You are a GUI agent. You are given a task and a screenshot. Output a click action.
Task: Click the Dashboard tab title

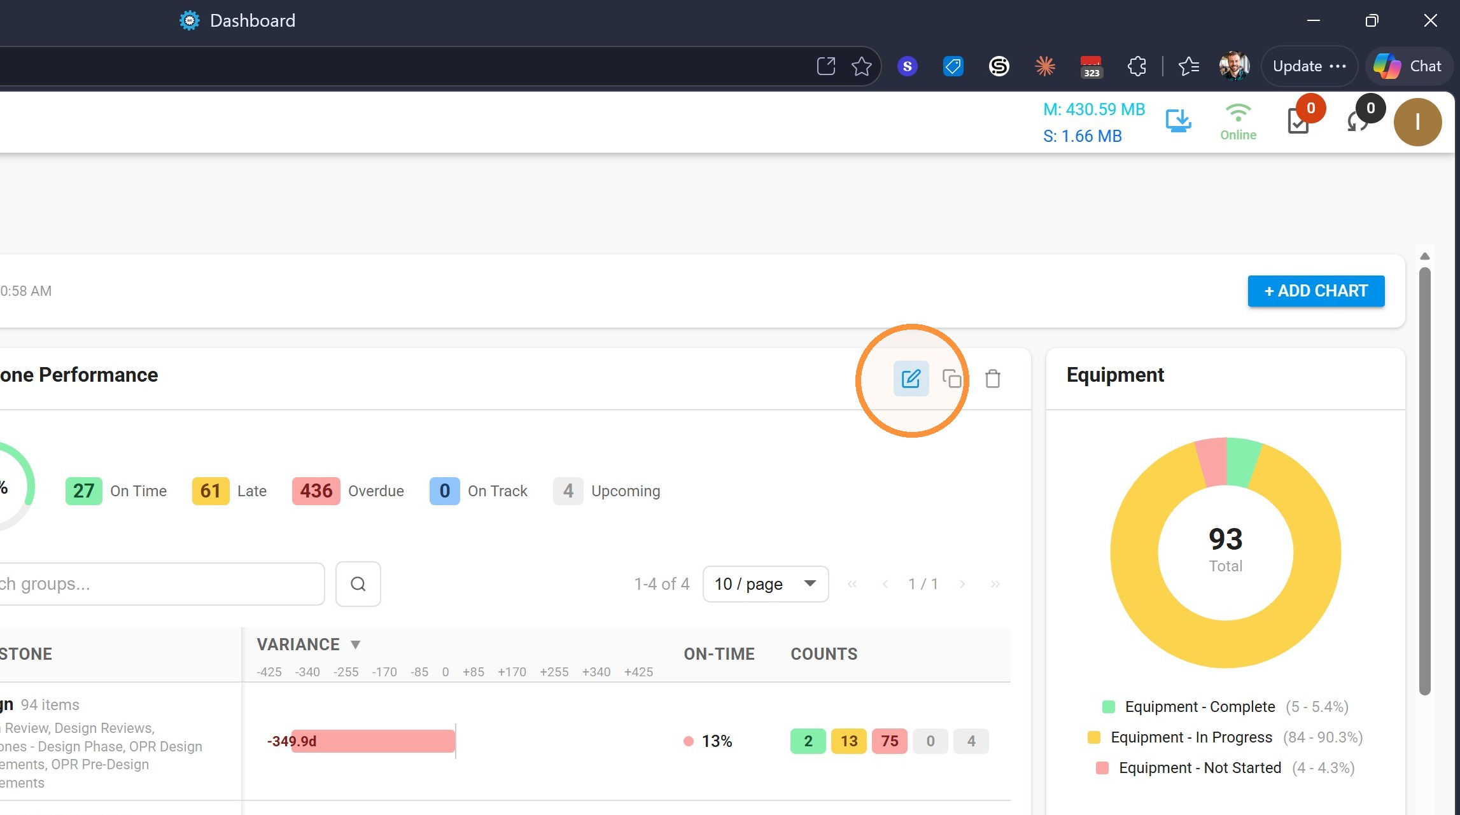tap(253, 20)
